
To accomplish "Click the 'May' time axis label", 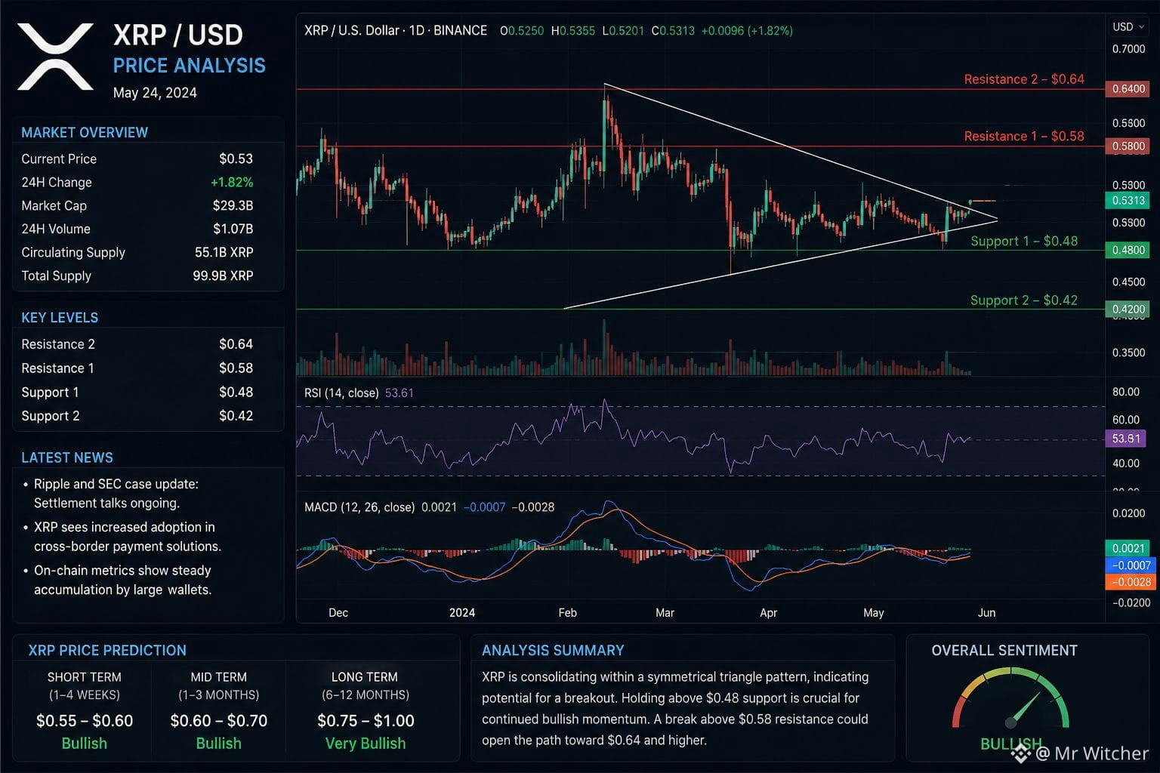I will [874, 613].
